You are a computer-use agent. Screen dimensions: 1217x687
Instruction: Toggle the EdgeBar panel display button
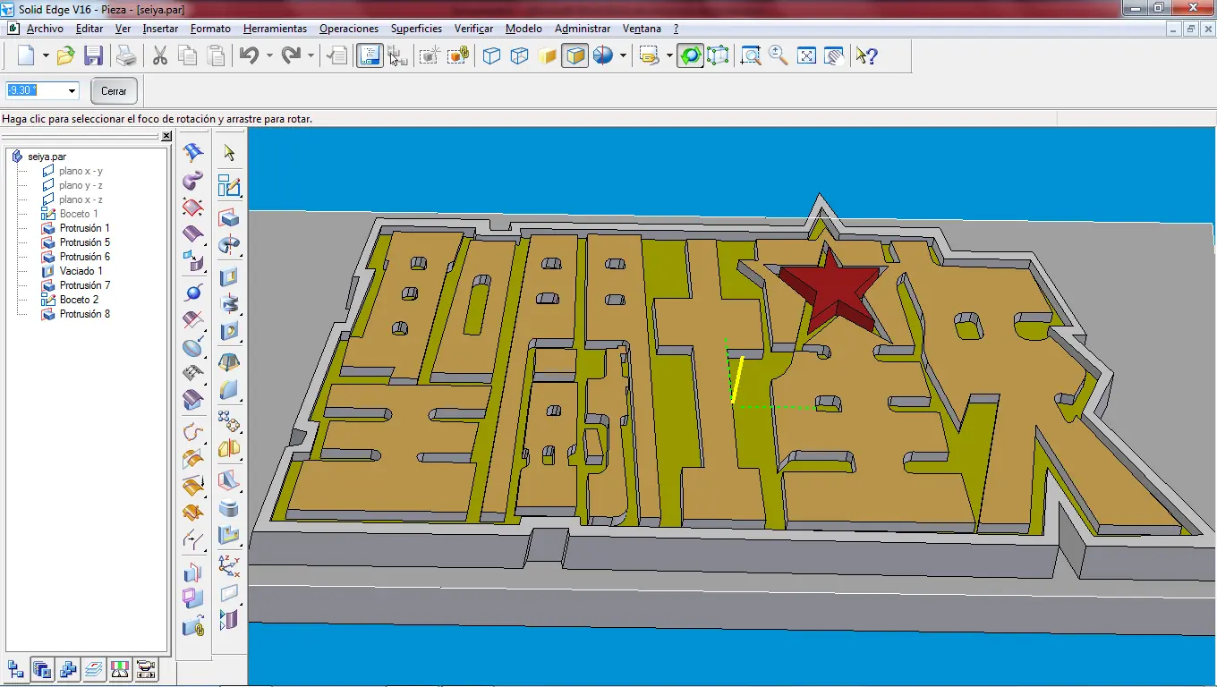370,56
